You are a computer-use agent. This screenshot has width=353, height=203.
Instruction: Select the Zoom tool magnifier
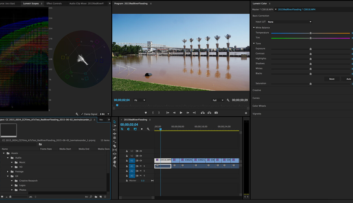(115, 166)
